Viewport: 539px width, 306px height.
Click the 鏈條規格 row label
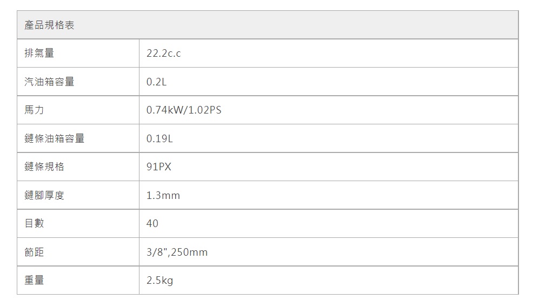tap(44, 167)
